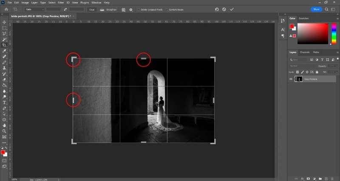Open the Filter menu
Image resolution: width=340 pixels, height=181 pixels.
pyautogui.click(x=60, y=3)
